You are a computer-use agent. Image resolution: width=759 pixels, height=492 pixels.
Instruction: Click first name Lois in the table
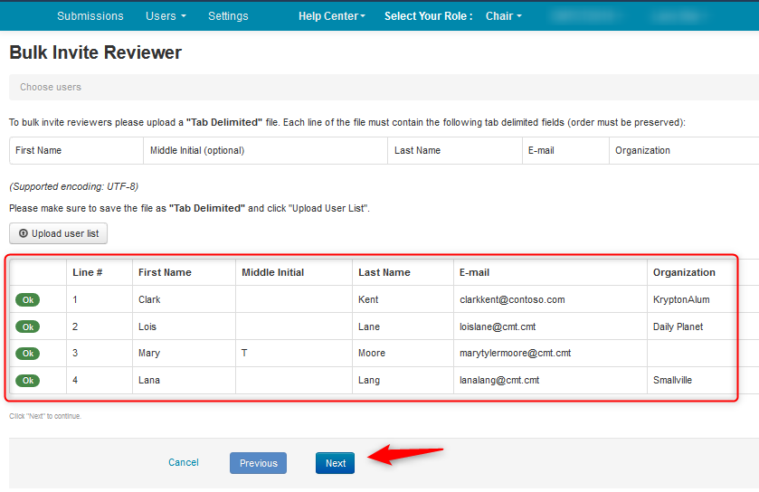[x=147, y=326]
